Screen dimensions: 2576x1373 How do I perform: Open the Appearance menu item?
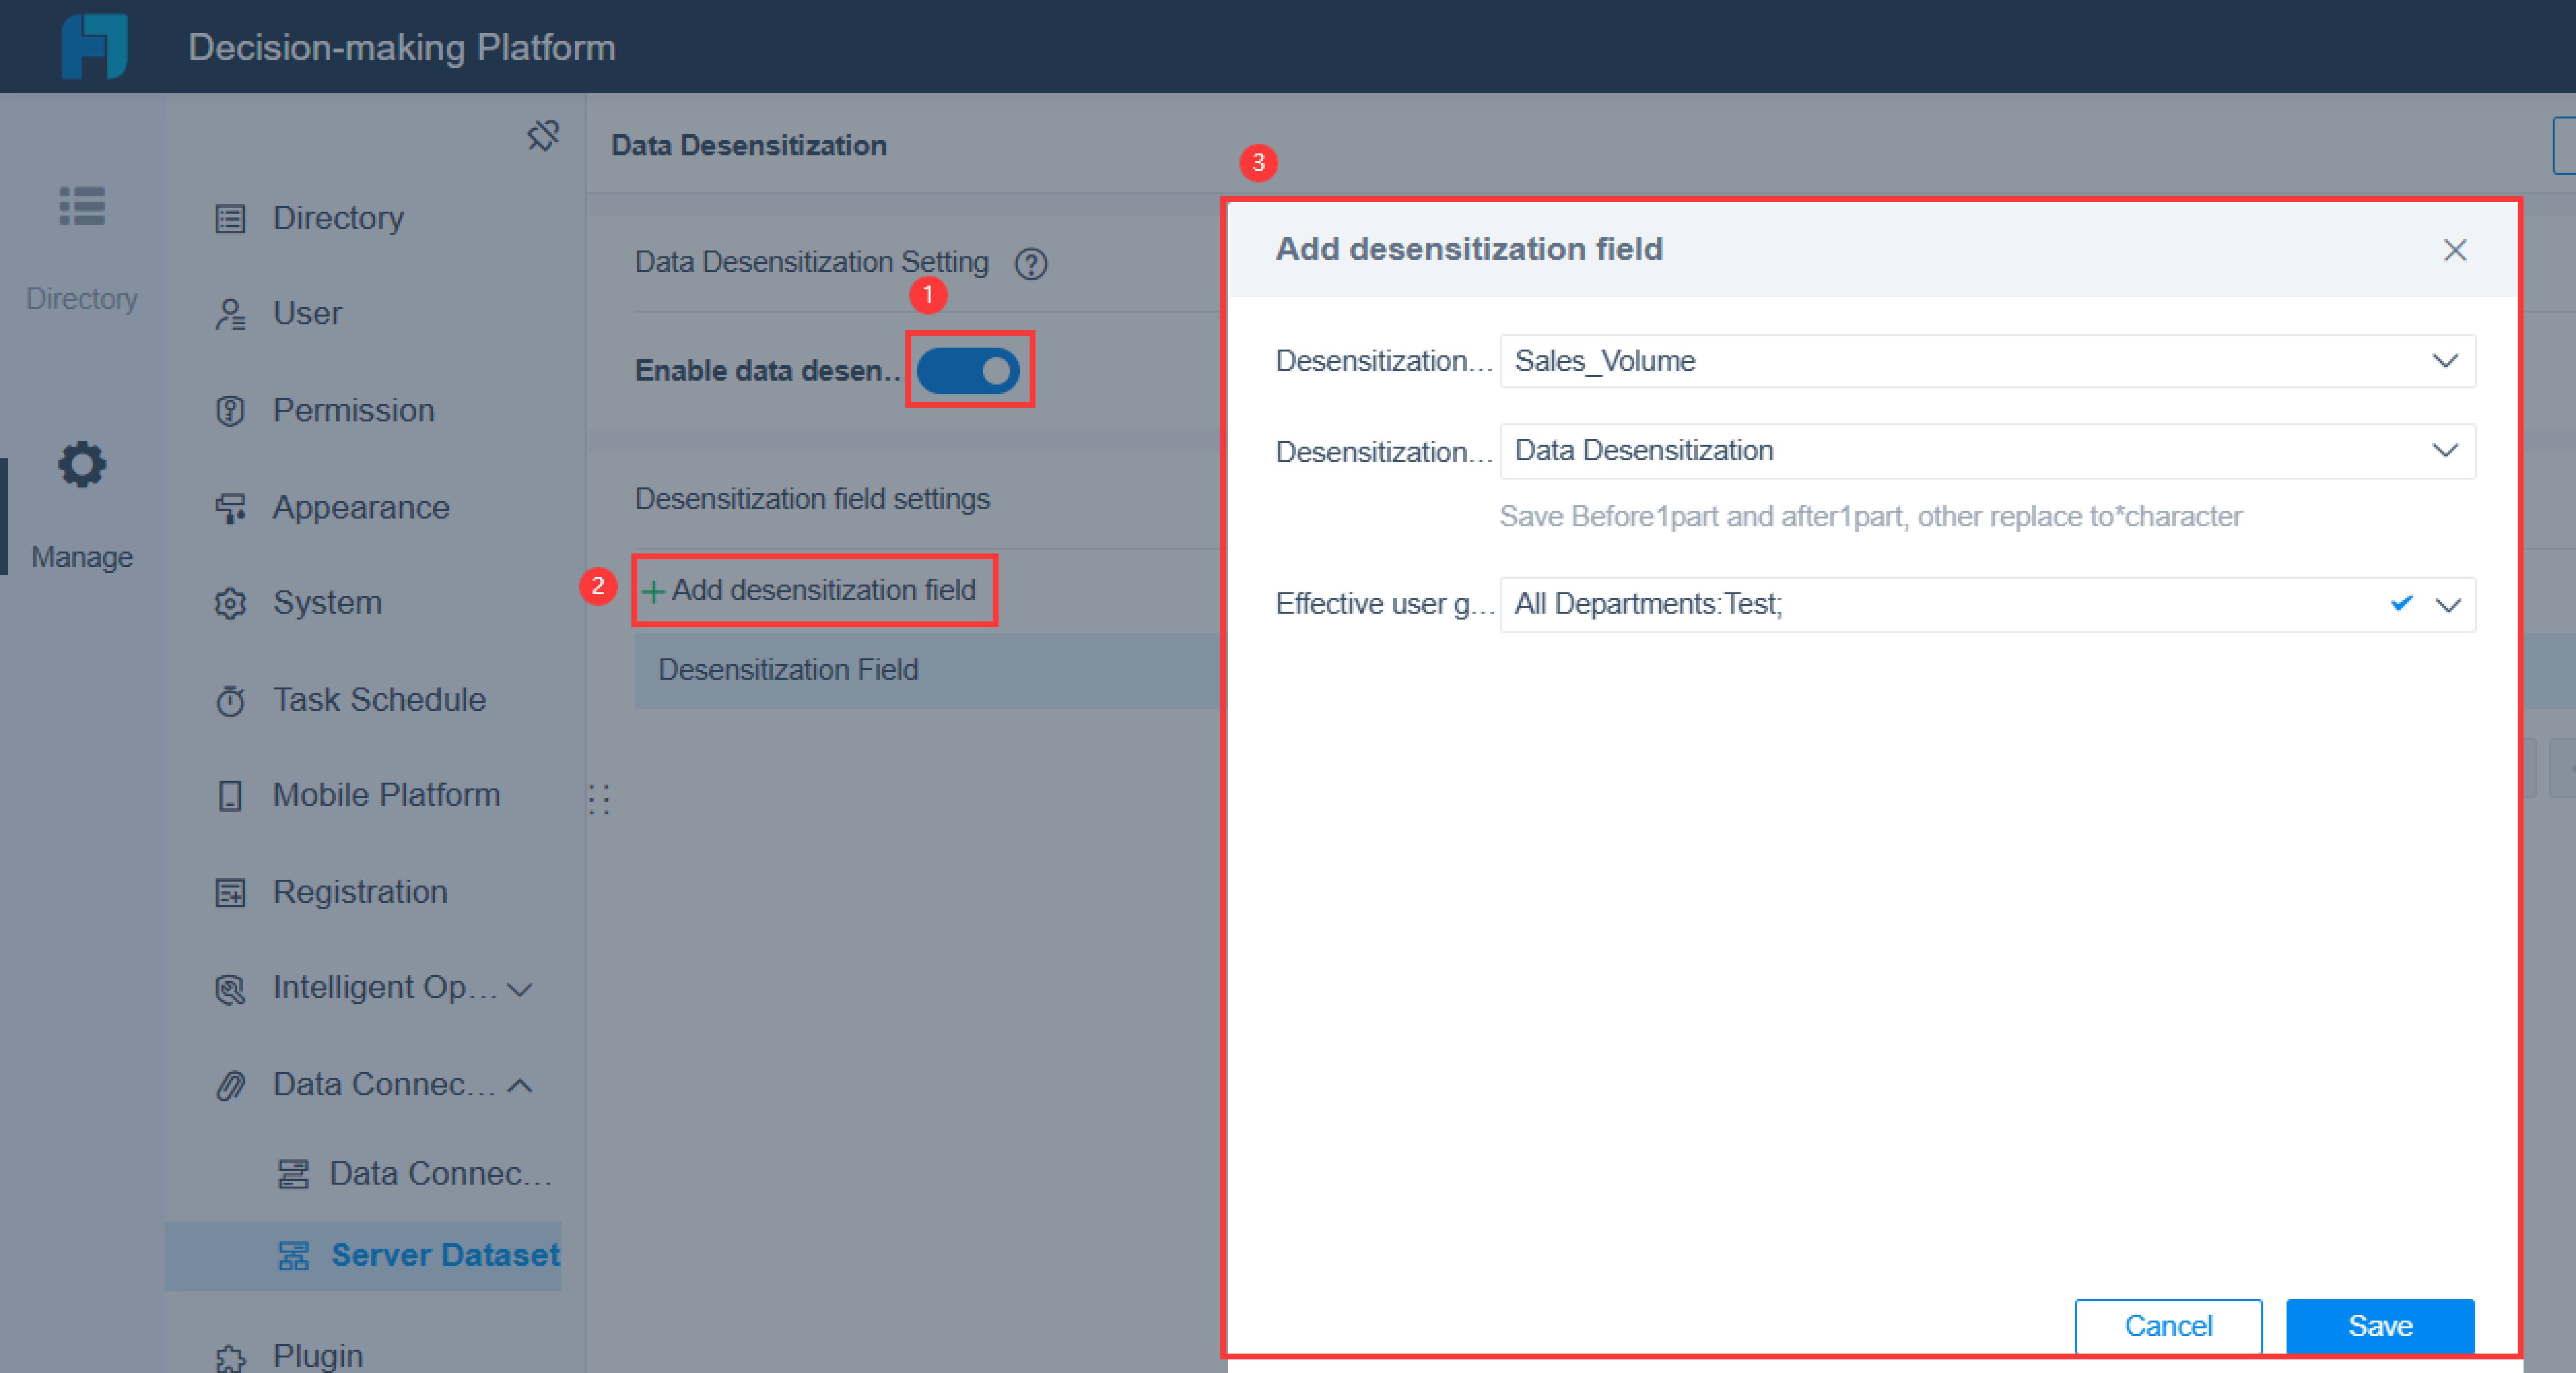(360, 507)
